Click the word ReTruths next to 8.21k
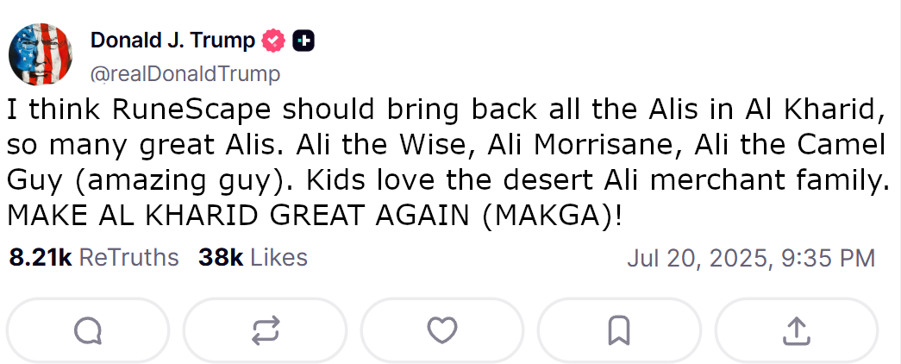 pos(128,258)
